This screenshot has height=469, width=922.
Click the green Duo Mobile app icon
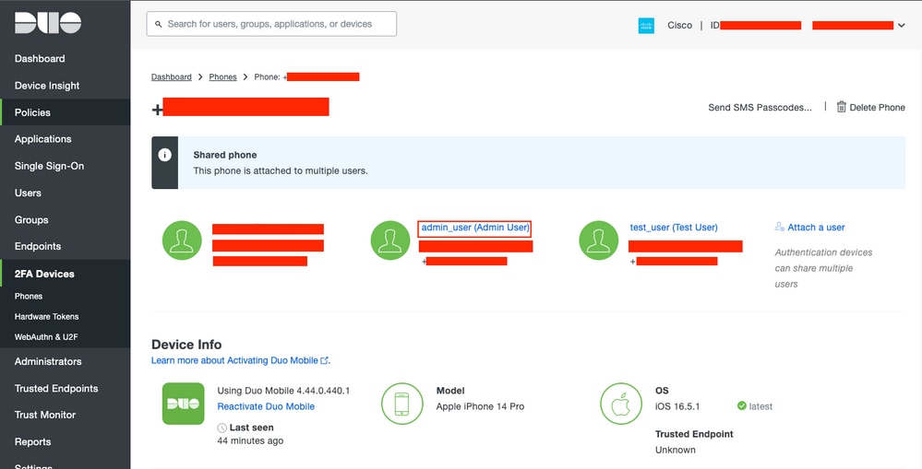(x=184, y=404)
